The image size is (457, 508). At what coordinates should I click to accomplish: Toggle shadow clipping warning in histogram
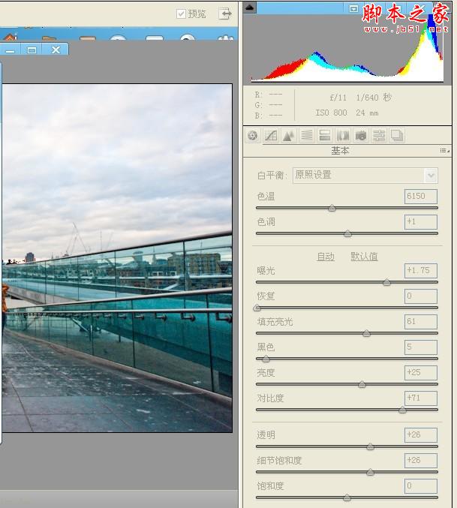(x=249, y=7)
